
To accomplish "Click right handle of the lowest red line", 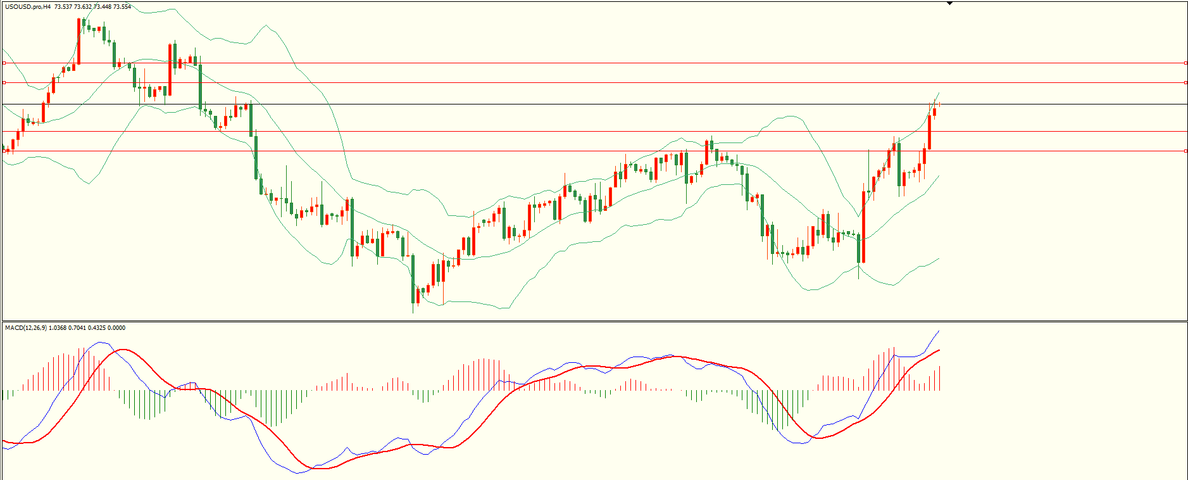I will tap(1185, 151).
